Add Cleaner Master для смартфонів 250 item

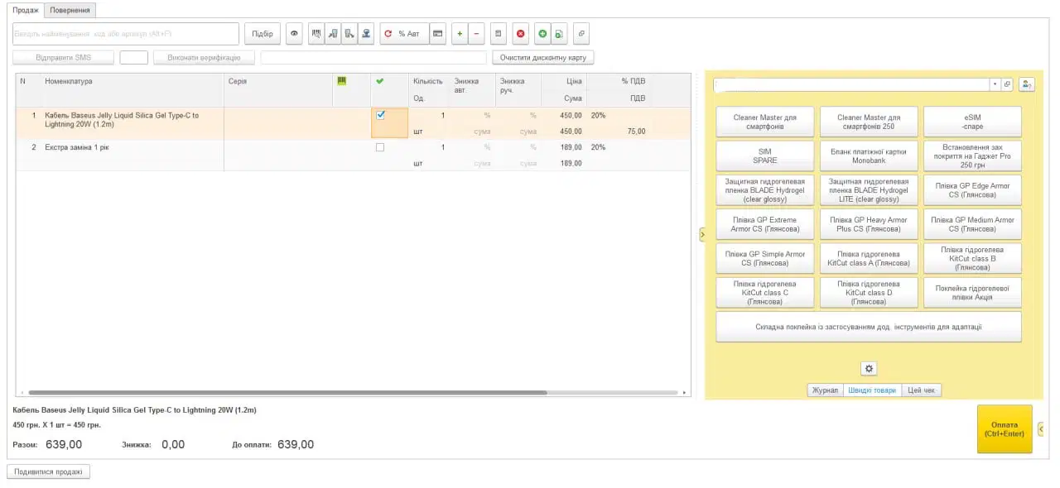869,122
